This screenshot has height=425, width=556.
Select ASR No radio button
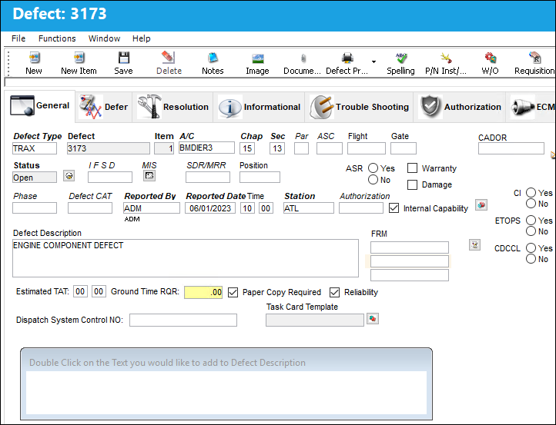point(373,180)
